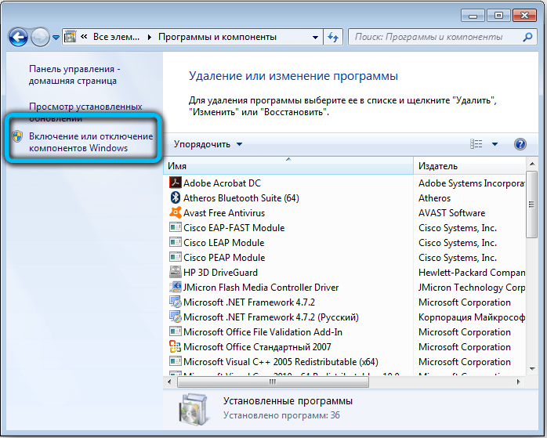Image resolution: width=547 pixels, height=438 pixels.
Task: Click the Cisco LEAP Module icon
Action: tap(175, 242)
